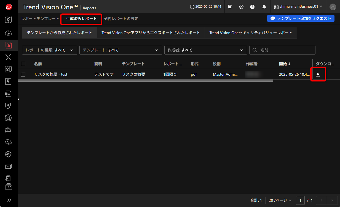The image size is (340, 207).
Task: Switch to 予約レポートの設定 tab
Action: click(121, 19)
